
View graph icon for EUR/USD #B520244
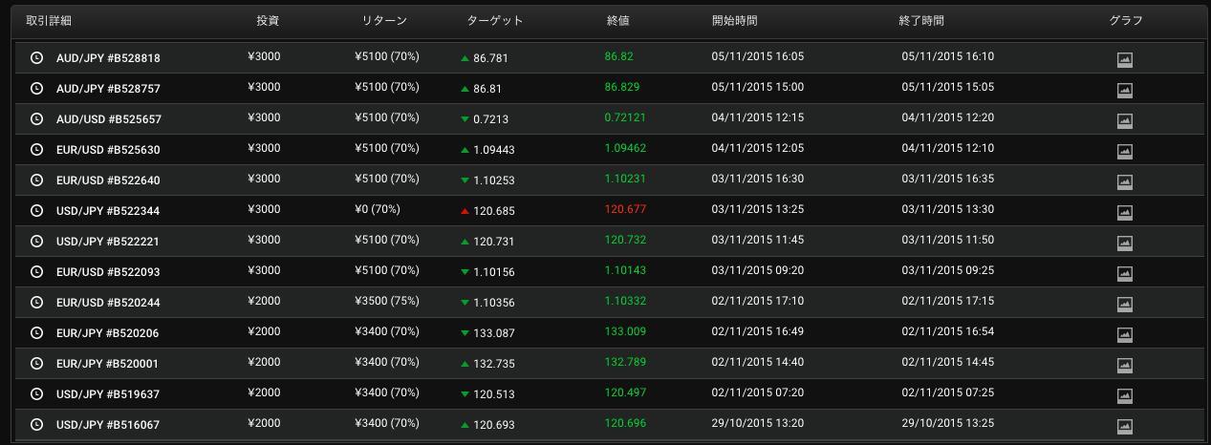click(1125, 304)
